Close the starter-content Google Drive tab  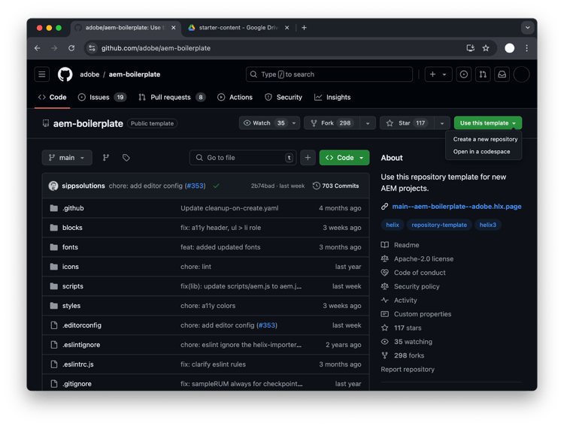(287, 28)
